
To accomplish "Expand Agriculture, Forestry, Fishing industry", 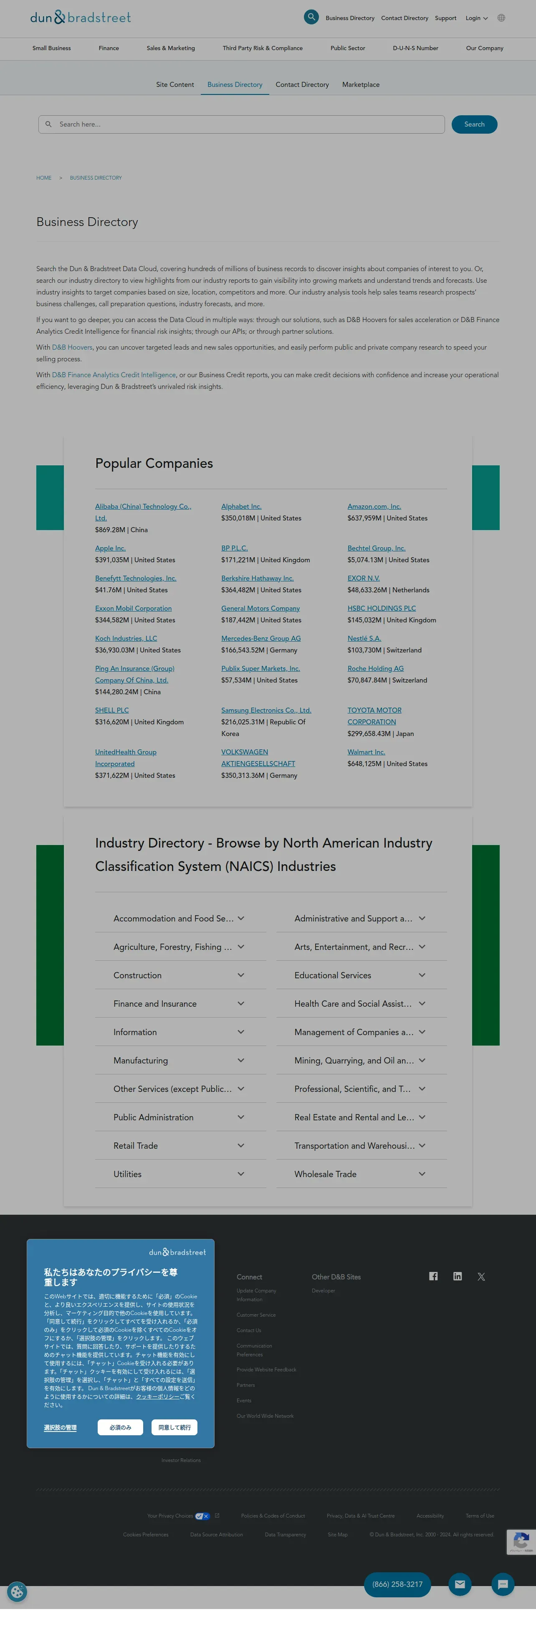I will 181,947.
